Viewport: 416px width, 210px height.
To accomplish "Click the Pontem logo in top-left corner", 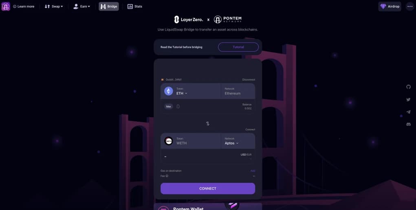I will point(6,7).
